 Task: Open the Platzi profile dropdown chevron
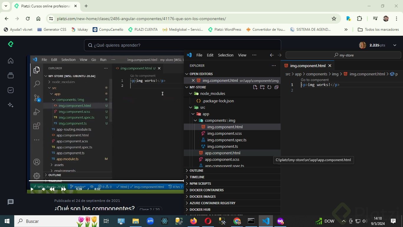[x=395, y=45]
